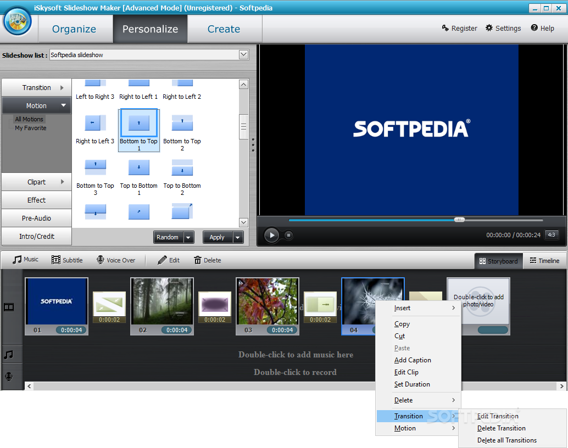The image size is (568, 448).
Task: Toggle the 4:3 aspect ratio button
Action: tap(552, 234)
